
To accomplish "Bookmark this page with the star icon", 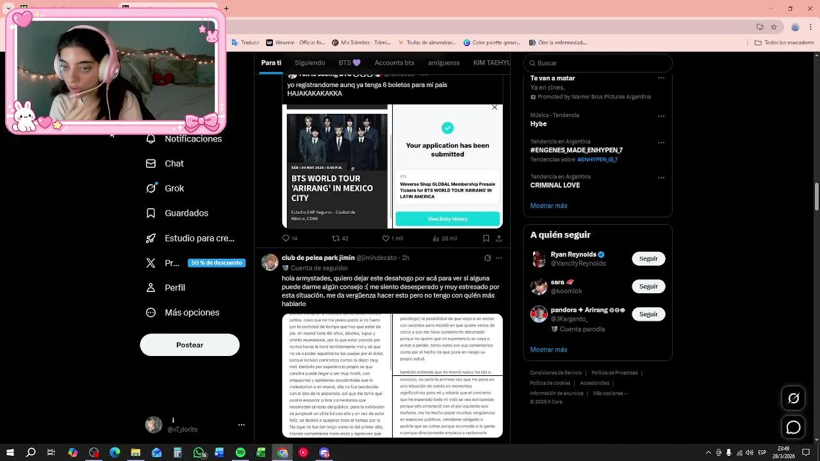I will coord(774,27).
